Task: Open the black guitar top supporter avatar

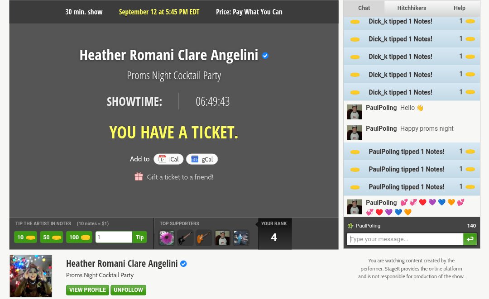Action: point(185,238)
